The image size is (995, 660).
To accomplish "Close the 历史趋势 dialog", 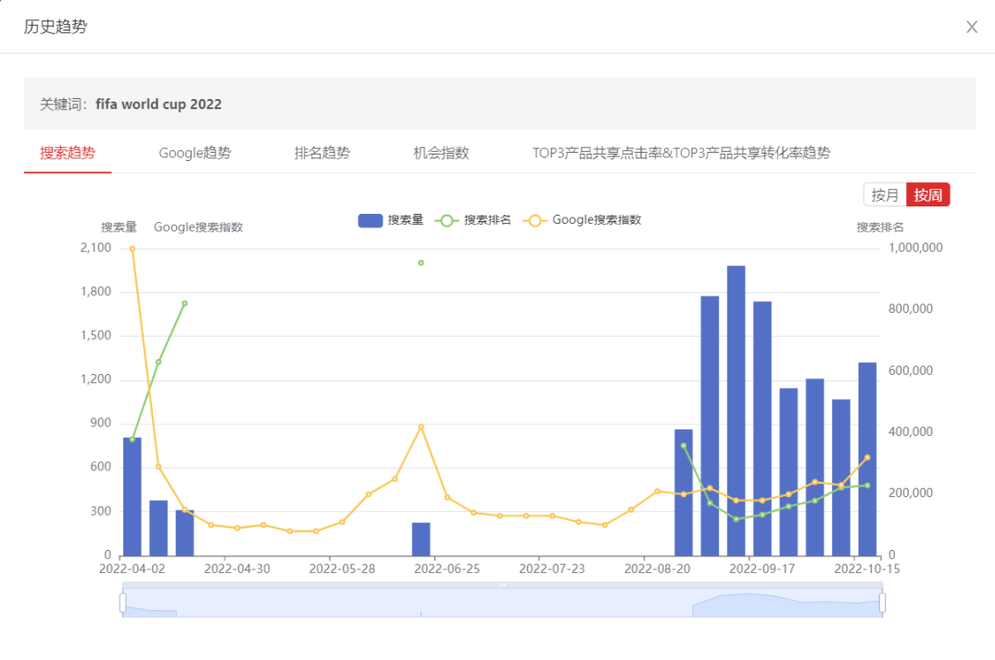I will tap(971, 27).
